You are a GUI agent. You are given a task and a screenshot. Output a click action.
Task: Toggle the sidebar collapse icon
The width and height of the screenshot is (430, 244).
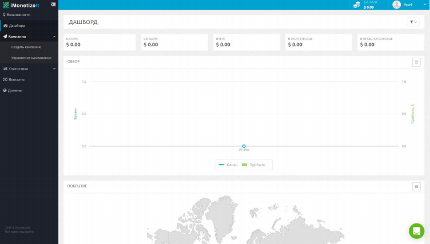click(53, 5)
